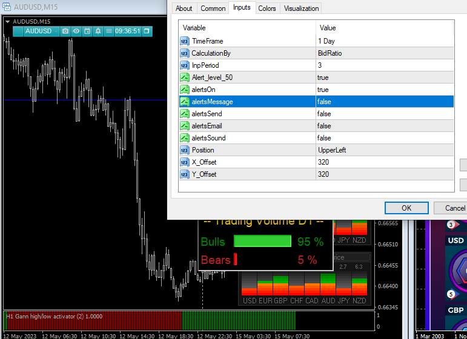467x339 pixels.
Task: Toggle the Alert_level_50 true value
Action: [x=385, y=77]
